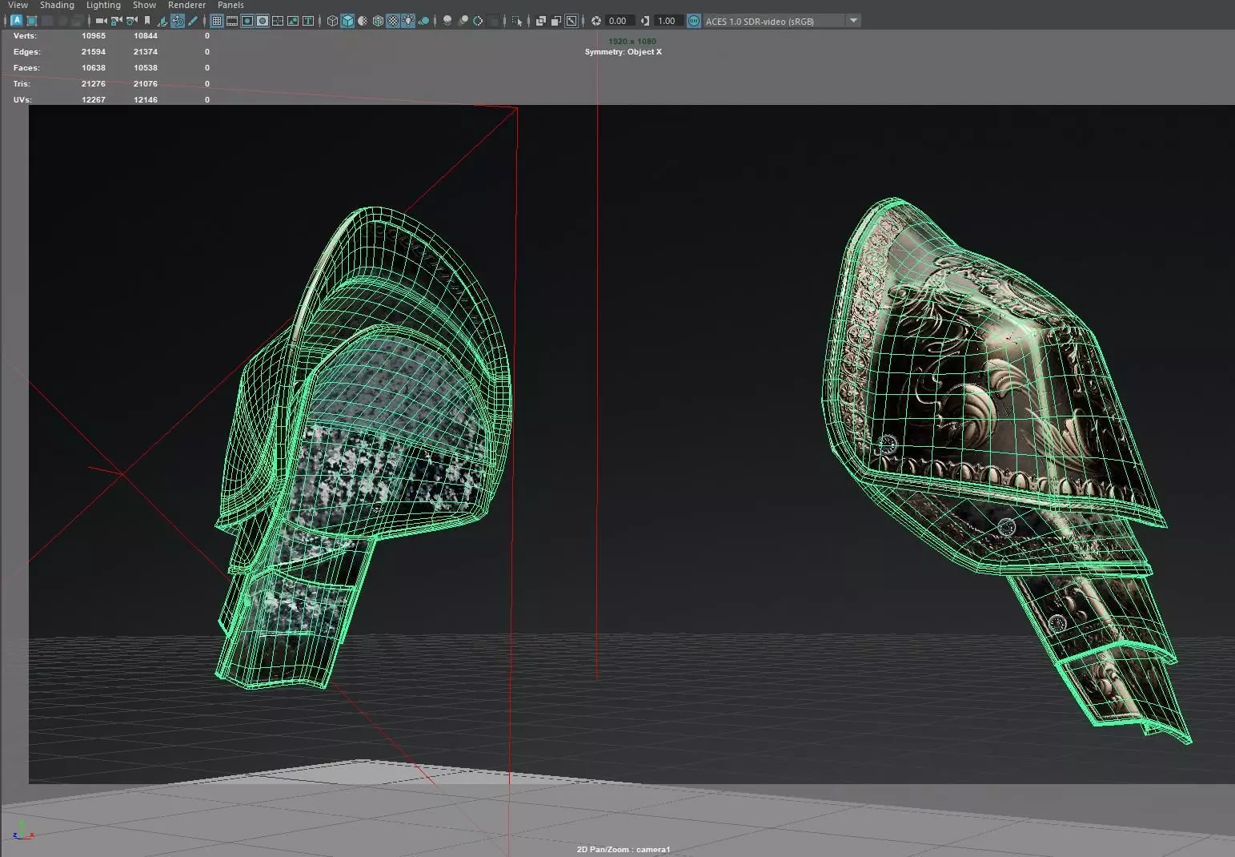Click the Select Camera icon
This screenshot has height=857, width=1235.
pyautogui.click(x=102, y=21)
